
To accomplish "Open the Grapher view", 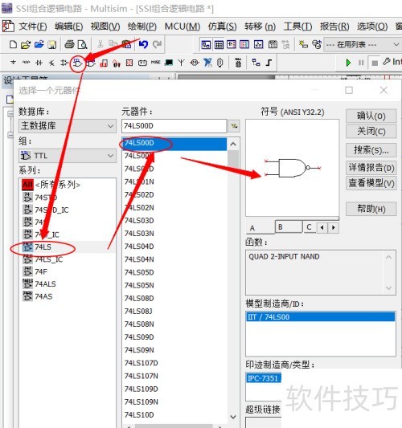I will 258,44.
